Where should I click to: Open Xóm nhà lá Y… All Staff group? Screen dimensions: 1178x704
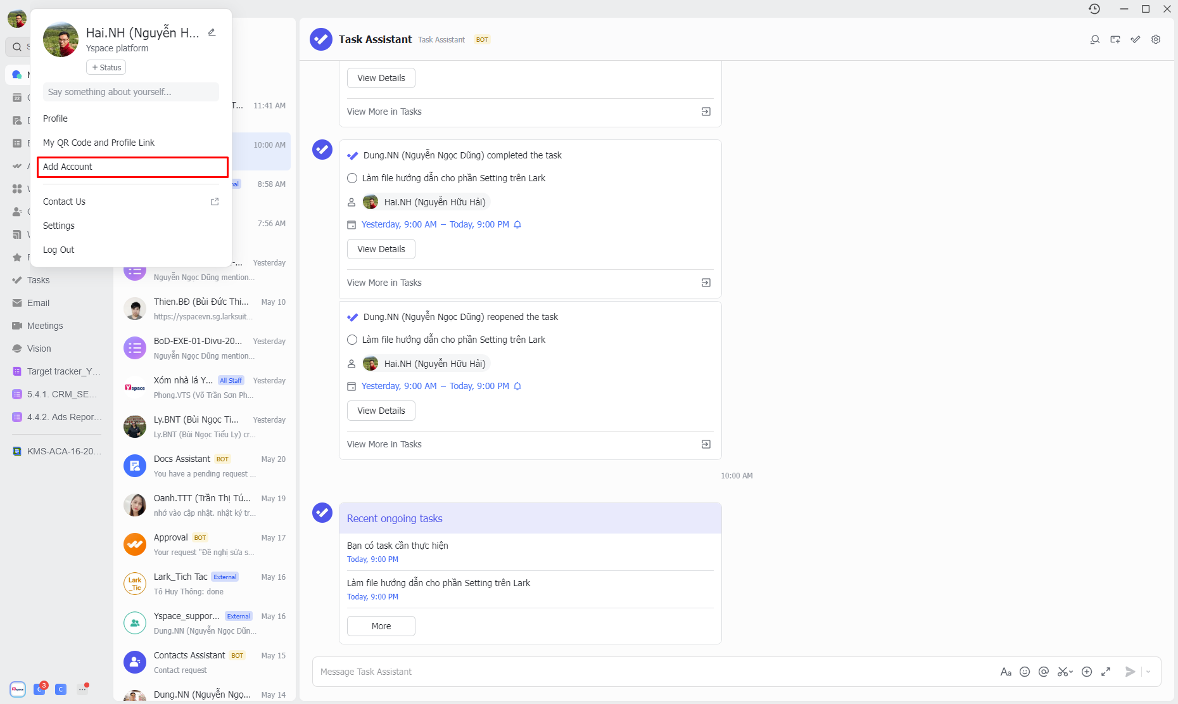tap(204, 387)
